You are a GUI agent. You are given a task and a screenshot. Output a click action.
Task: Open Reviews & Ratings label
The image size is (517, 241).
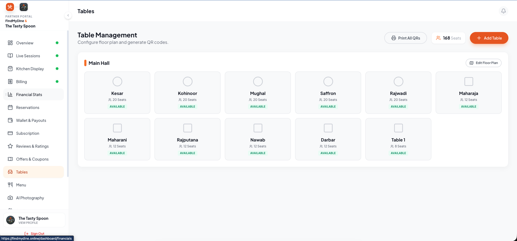click(x=32, y=146)
